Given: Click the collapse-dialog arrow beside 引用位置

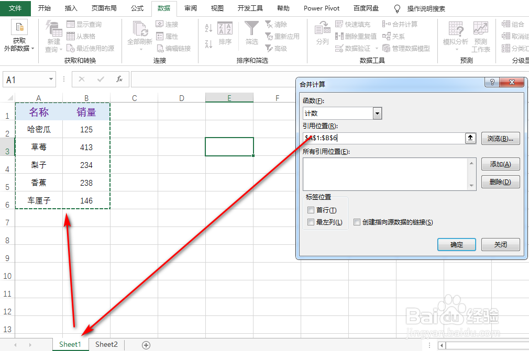Looking at the screenshot, I should tap(470, 138).
